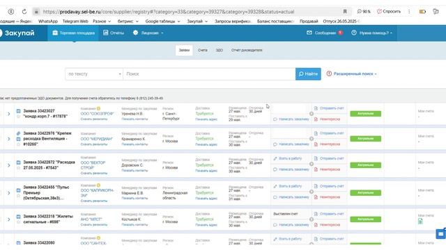This screenshot has width=446, height=250.
Task: Switch to the Заявки tab
Action: 184,50
